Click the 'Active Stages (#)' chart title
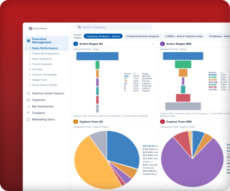Image resolution: width=230 pixels, height=191 pixels. tap(91, 44)
